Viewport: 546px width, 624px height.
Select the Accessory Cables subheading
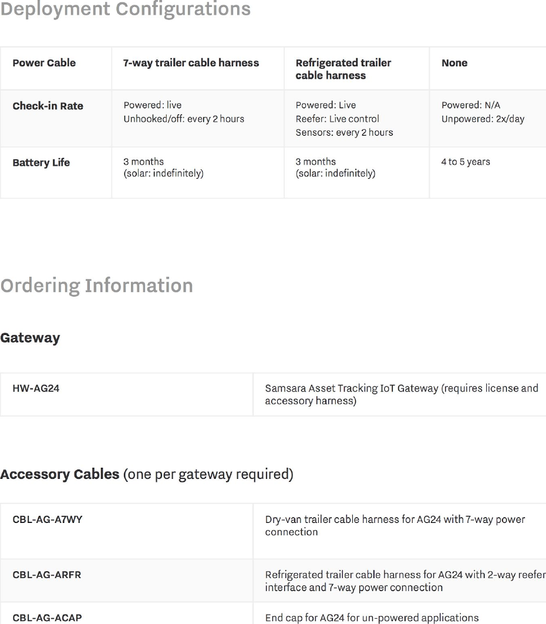(x=147, y=474)
